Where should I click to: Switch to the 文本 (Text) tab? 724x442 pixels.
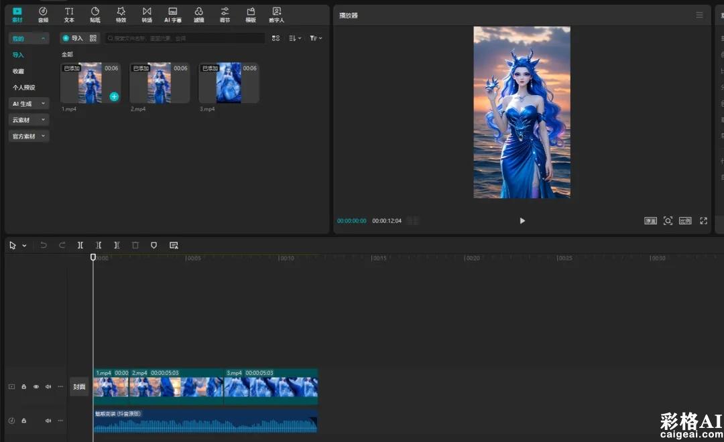click(69, 12)
